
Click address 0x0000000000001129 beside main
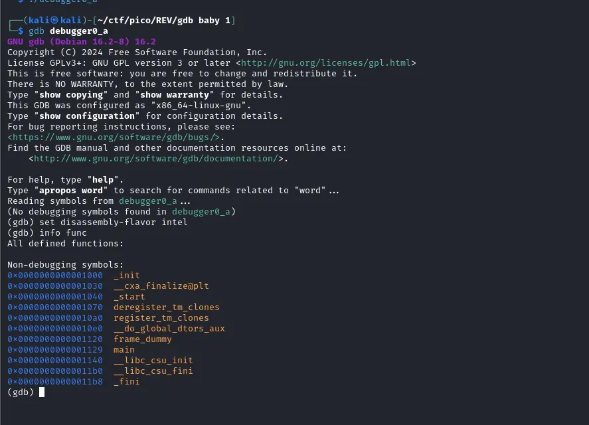tap(55, 350)
